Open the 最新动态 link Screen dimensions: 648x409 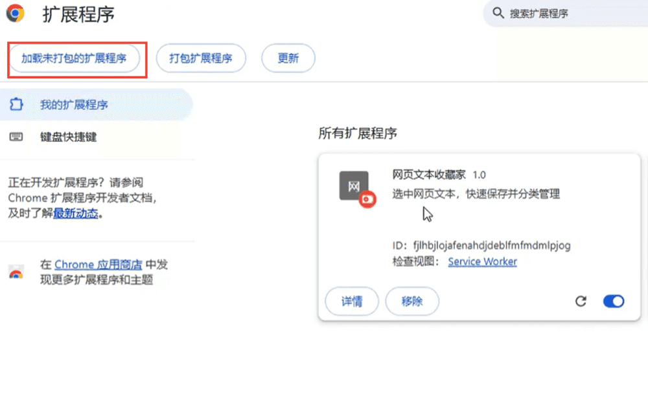tap(75, 214)
